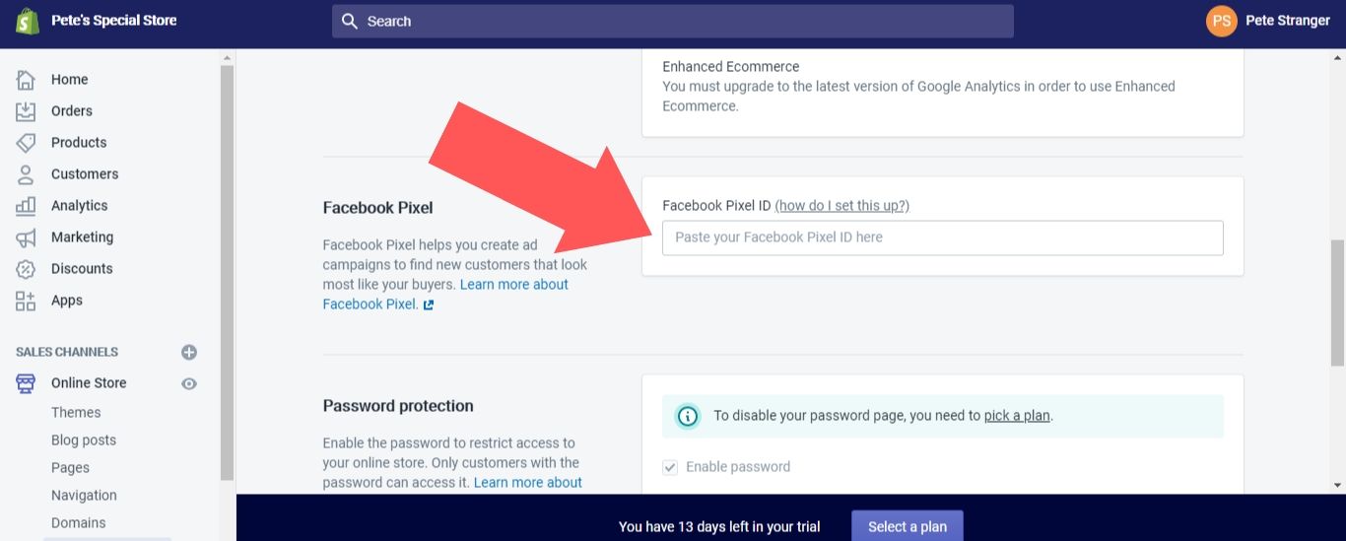Open Navigation under Online Store
Screen dimensions: 1346x541
point(84,495)
